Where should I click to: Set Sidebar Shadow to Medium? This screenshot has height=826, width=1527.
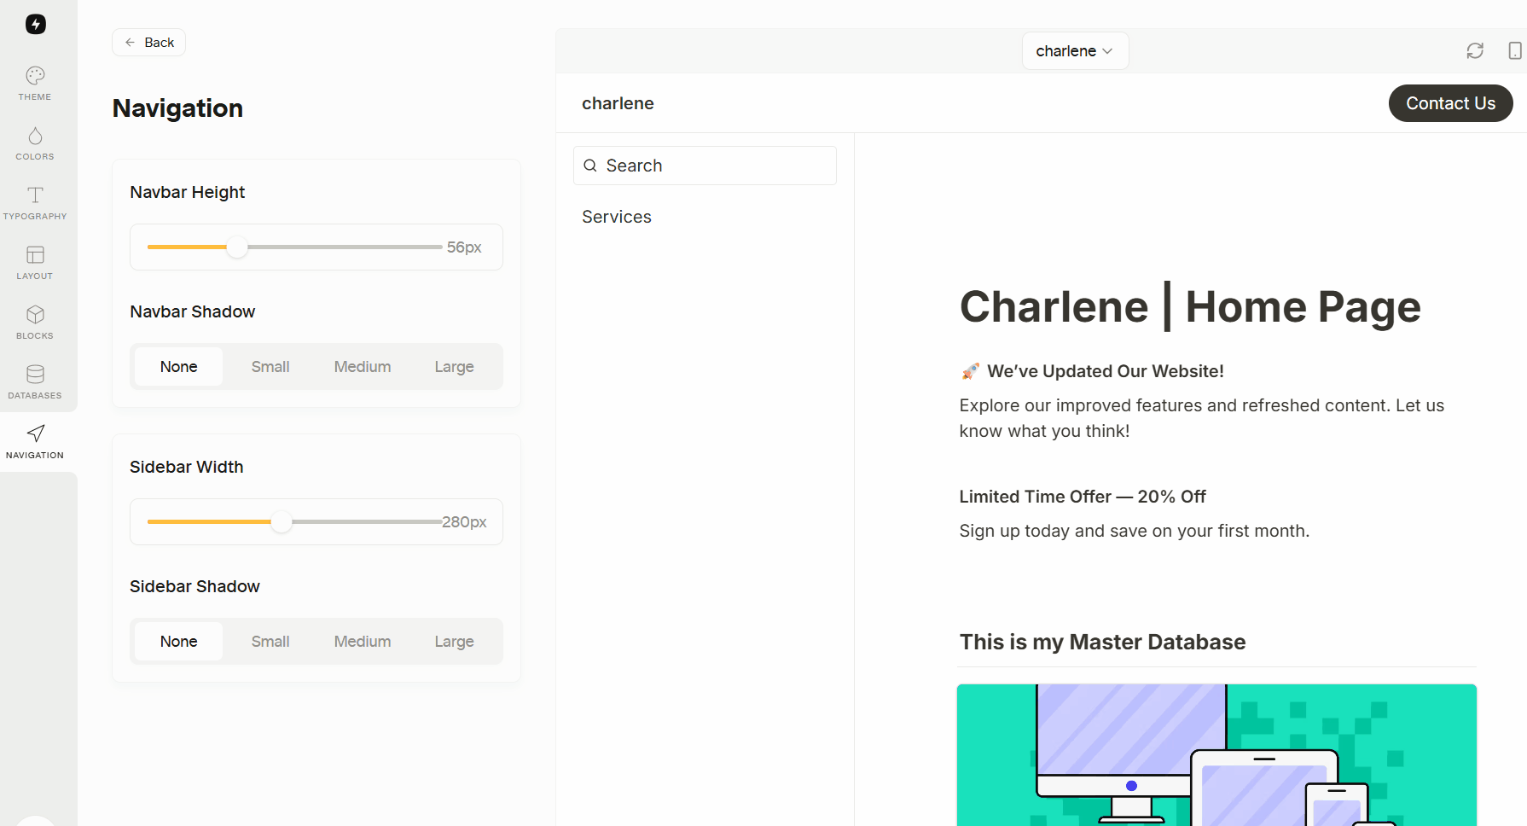(x=363, y=642)
